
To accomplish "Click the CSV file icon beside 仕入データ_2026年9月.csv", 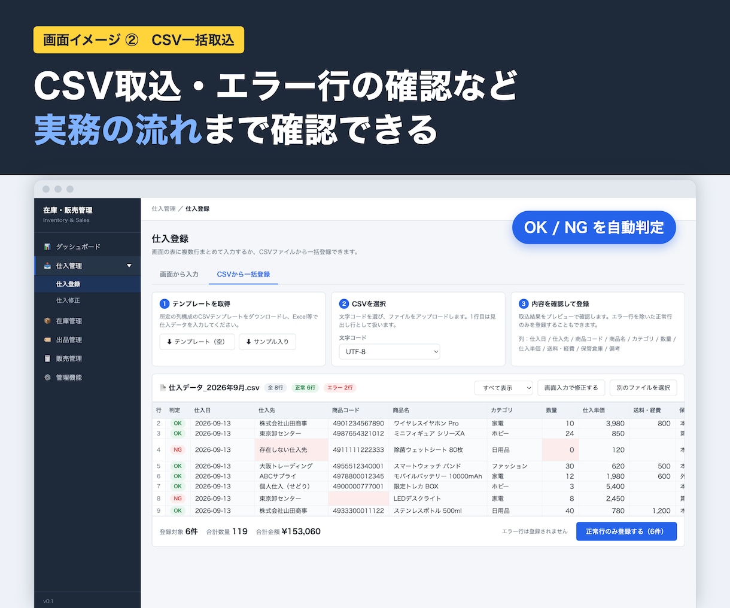I will 163,388.
